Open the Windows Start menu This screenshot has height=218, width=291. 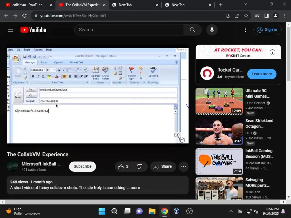click(102, 211)
